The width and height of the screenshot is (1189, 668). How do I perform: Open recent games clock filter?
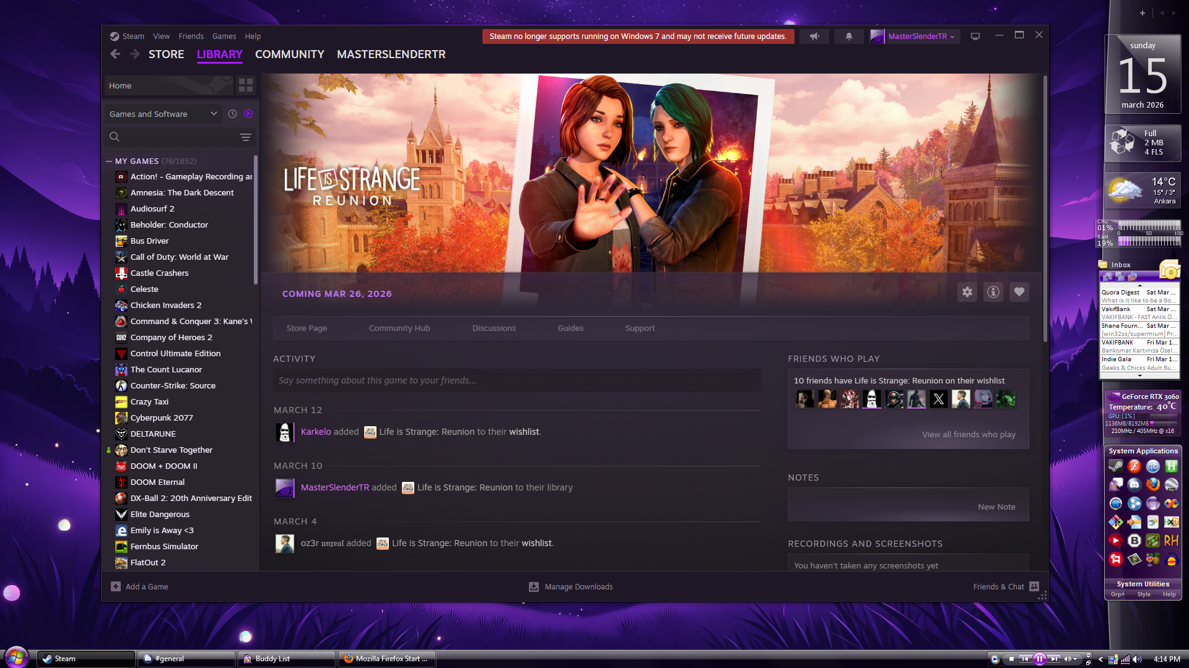coord(232,114)
